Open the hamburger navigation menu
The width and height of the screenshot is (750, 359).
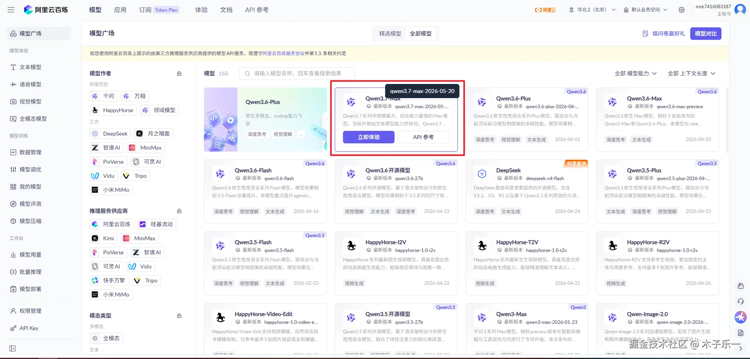tap(11, 10)
